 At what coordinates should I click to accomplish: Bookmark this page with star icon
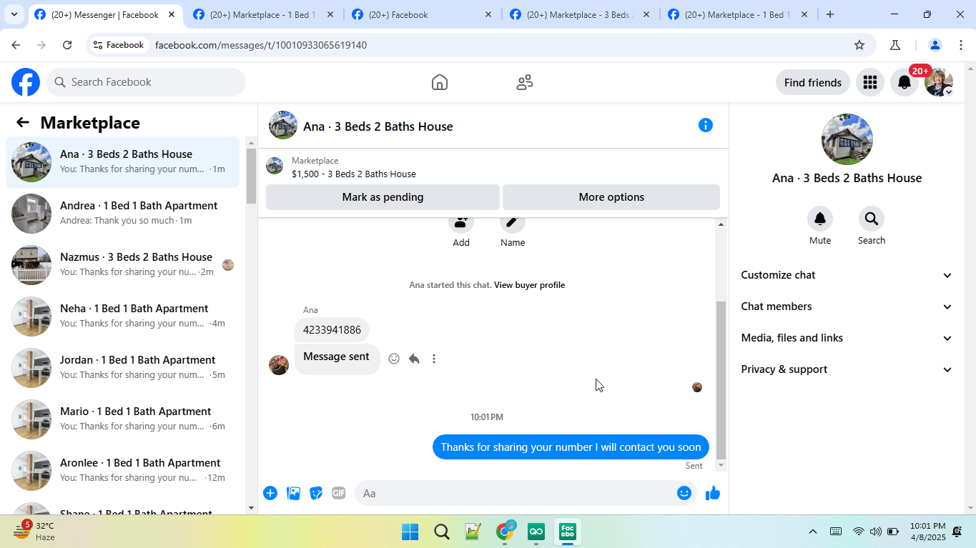859,45
